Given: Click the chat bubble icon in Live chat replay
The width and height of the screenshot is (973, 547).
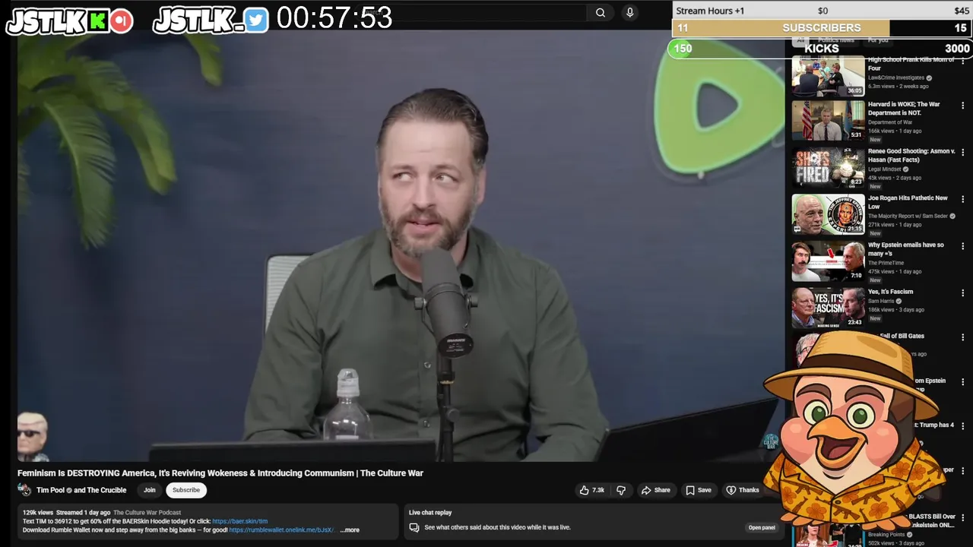Looking at the screenshot, I should click(414, 527).
